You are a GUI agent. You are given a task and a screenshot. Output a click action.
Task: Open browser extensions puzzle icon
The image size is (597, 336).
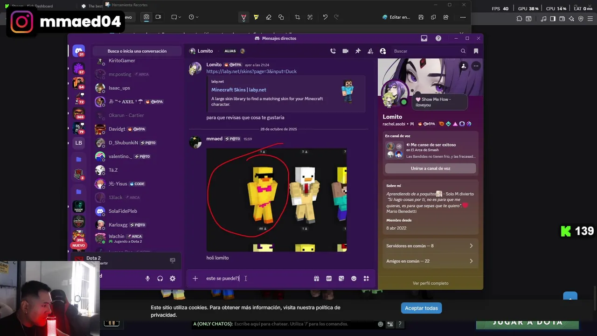point(520,19)
